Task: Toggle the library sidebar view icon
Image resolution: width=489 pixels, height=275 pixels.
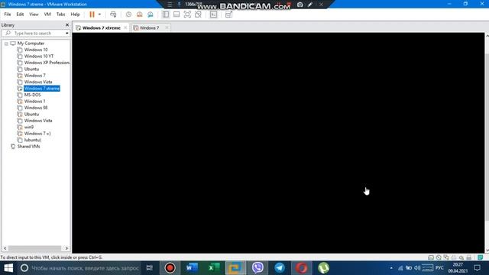Action: tap(166, 15)
